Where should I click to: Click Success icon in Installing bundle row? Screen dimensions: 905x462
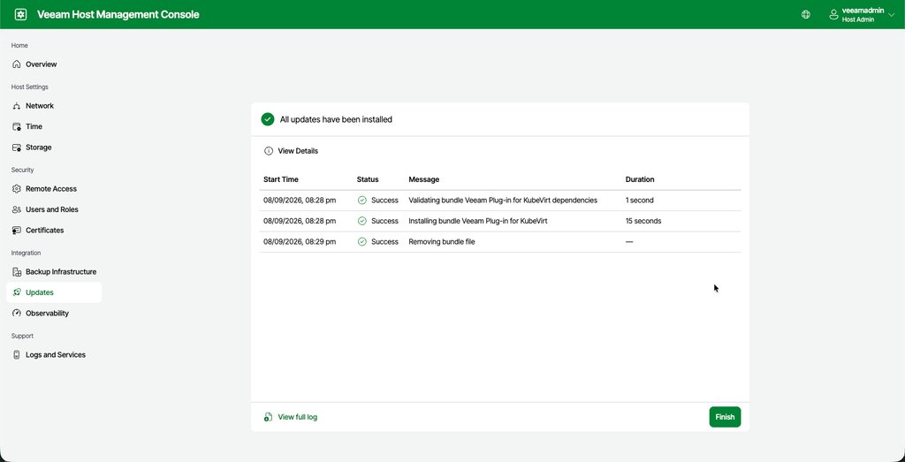(361, 221)
